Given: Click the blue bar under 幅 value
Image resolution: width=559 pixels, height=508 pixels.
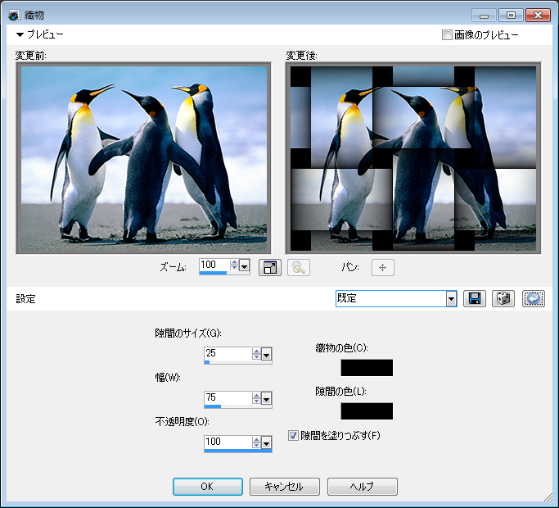Looking at the screenshot, I should (x=213, y=406).
